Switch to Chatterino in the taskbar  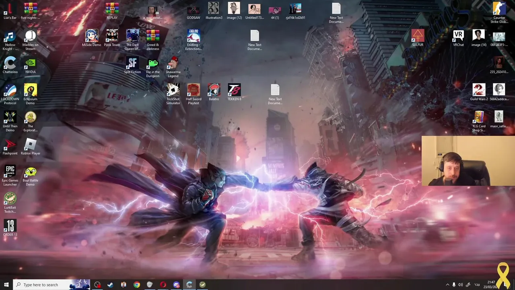pos(190,284)
